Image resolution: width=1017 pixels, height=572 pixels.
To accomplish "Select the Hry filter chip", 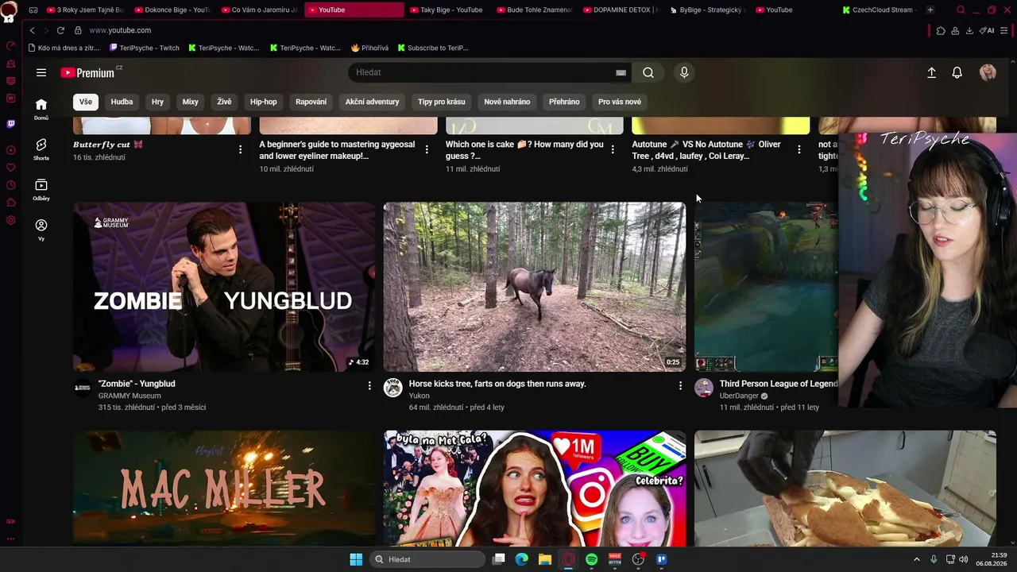I will [157, 102].
